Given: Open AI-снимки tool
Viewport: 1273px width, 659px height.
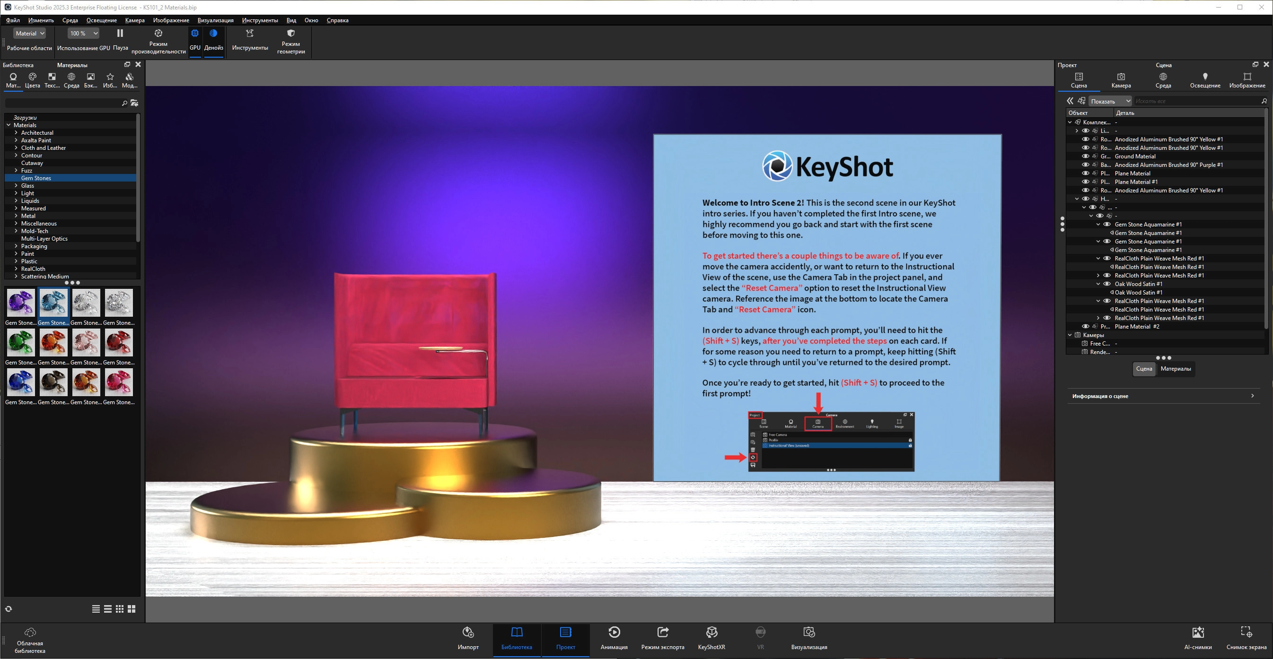Looking at the screenshot, I should coord(1197,633).
